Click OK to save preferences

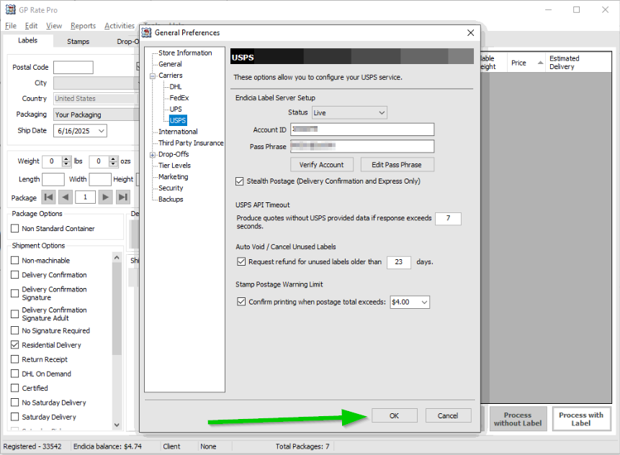tap(394, 415)
